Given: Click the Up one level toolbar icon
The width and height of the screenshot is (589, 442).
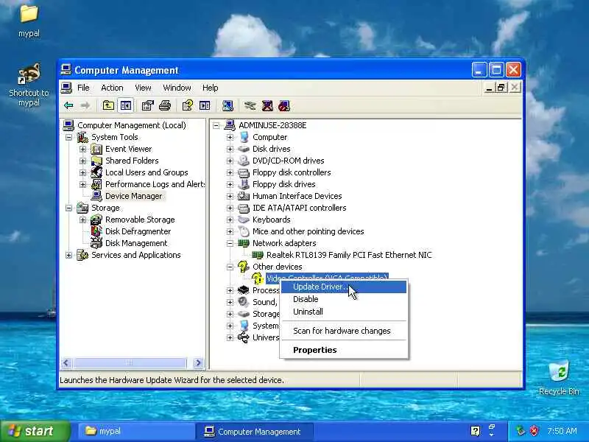Looking at the screenshot, I should [108, 105].
